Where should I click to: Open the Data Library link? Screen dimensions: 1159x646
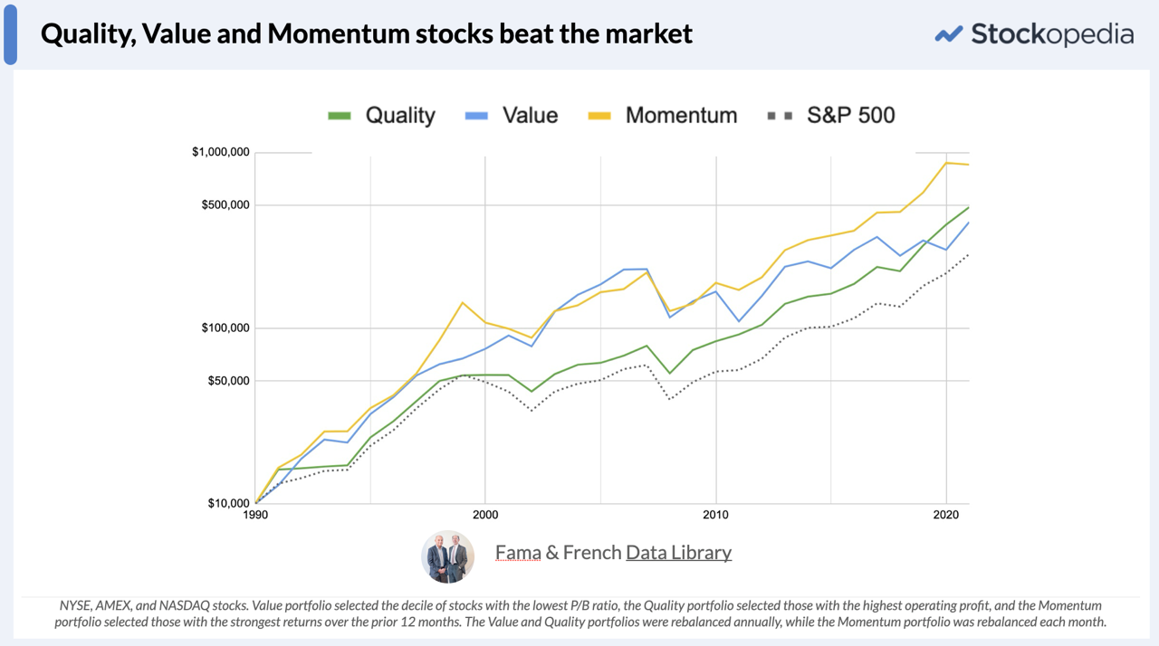click(x=678, y=552)
